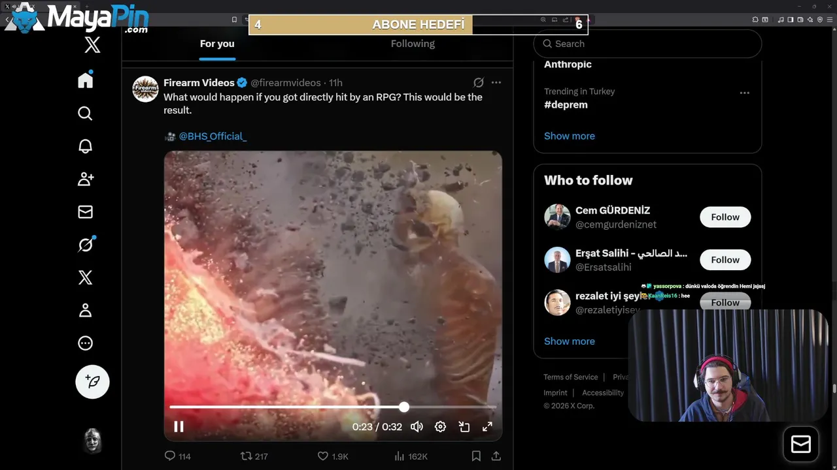The height and width of the screenshot is (470, 837).
Task: Click the page's vertical scrollbar thumb
Action: [834, 388]
